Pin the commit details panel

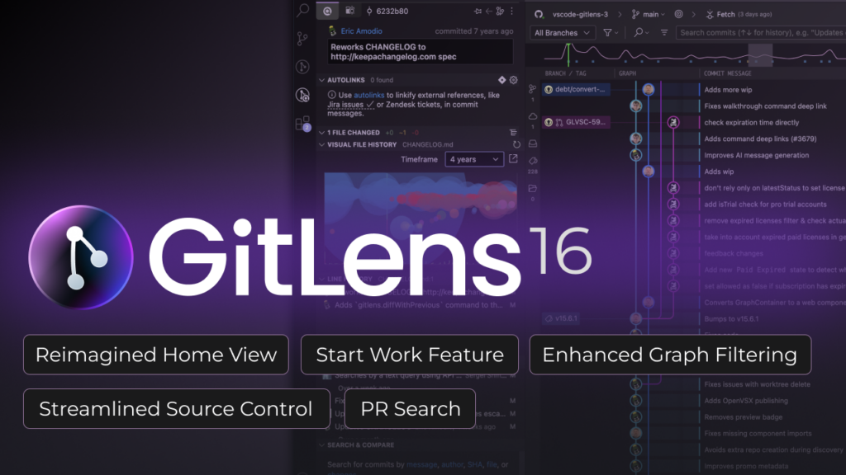point(478,12)
